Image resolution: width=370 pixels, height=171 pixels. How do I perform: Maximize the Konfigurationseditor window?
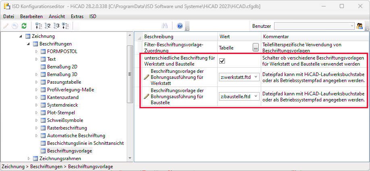342,6
